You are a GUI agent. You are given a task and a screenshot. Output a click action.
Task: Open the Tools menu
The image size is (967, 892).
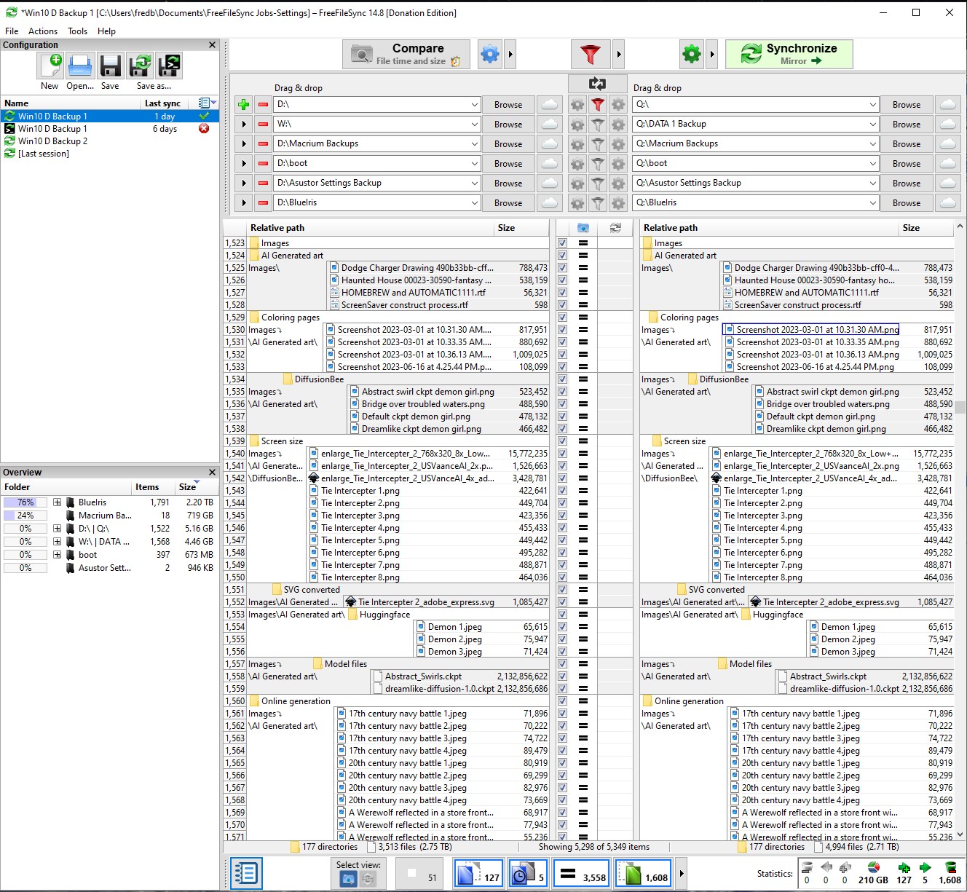tap(78, 31)
